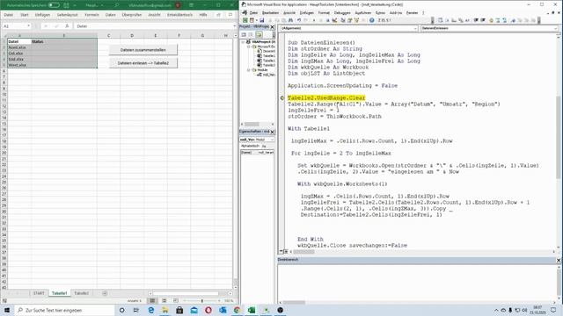Click the Save icon in VBA toolbar
This screenshot has height=316, width=563.
tap(262, 20)
